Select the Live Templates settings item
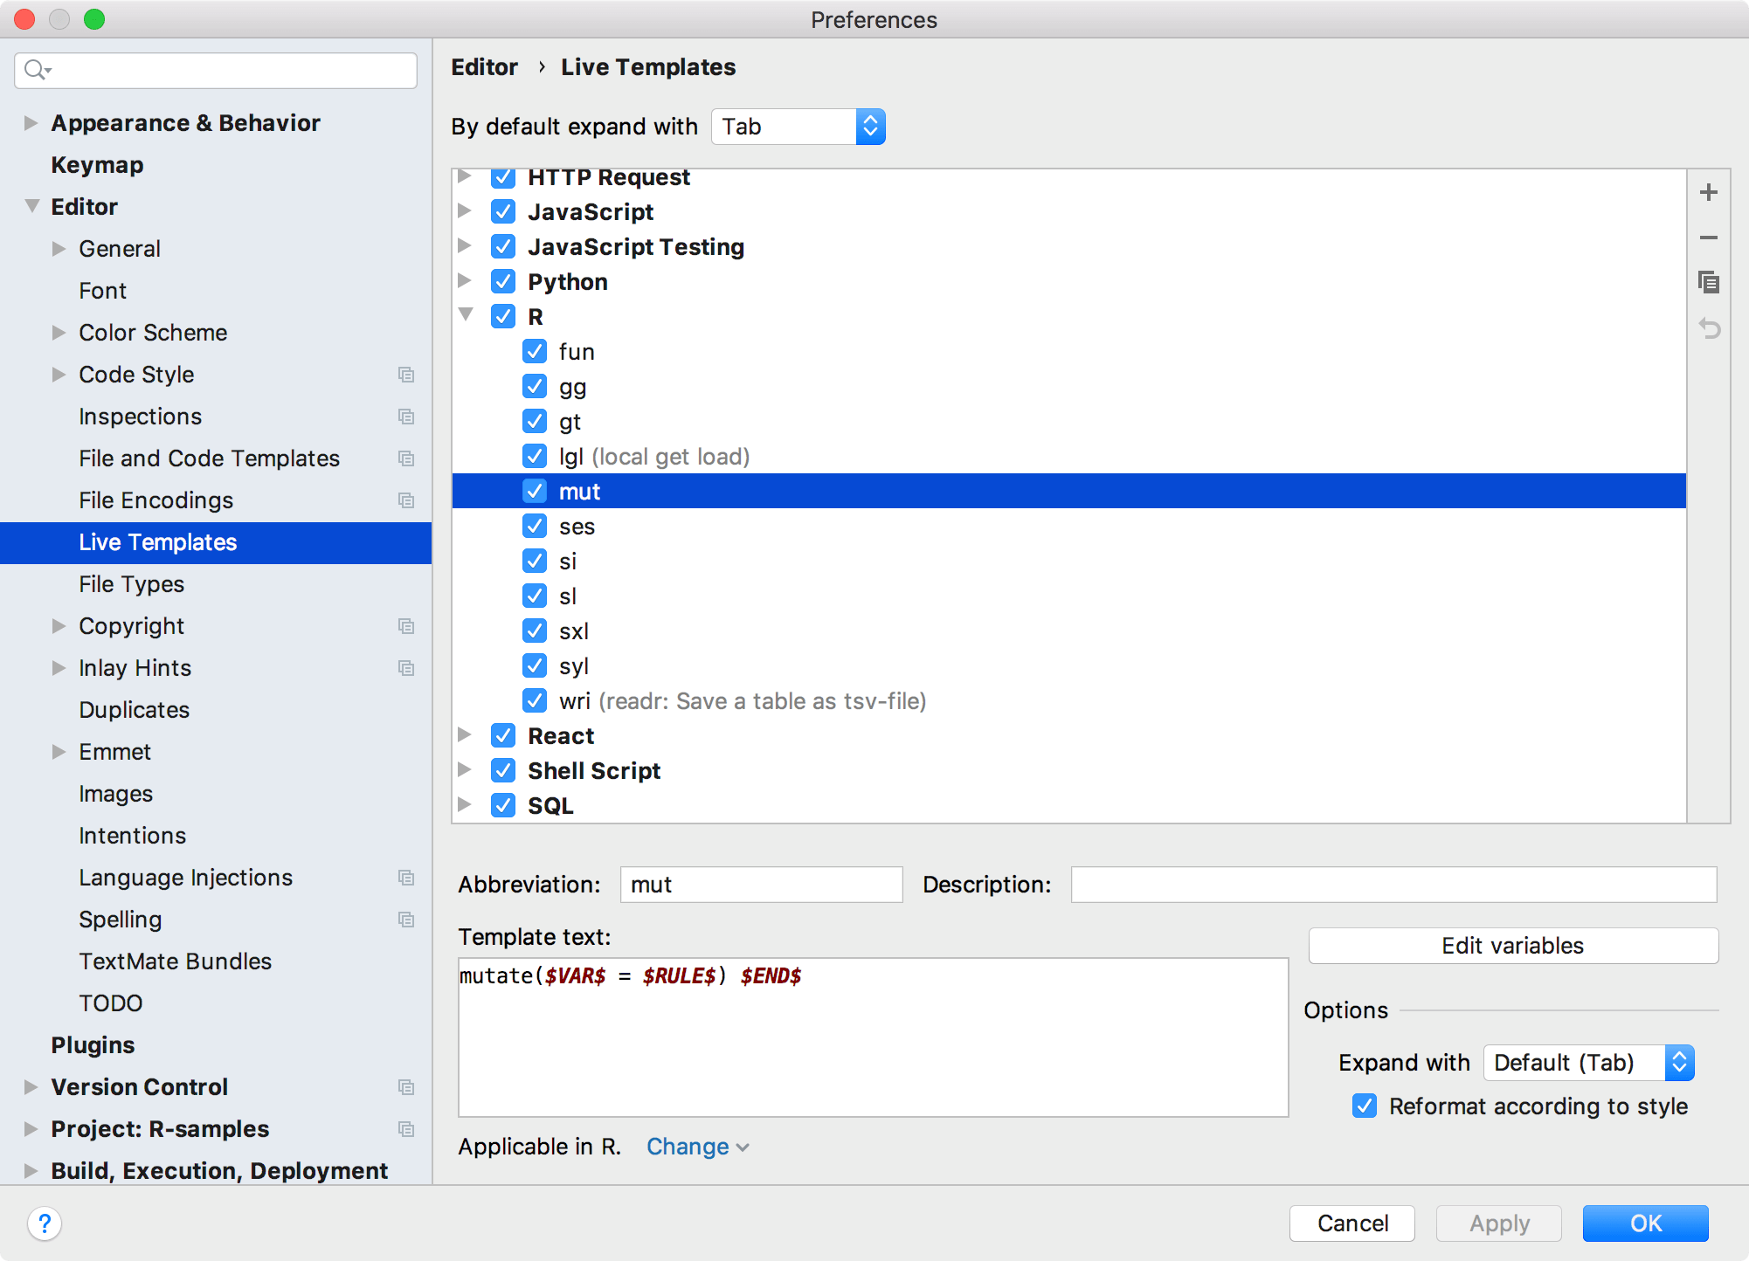Image resolution: width=1749 pixels, height=1261 pixels. pyautogui.click(x=157, y=541)
